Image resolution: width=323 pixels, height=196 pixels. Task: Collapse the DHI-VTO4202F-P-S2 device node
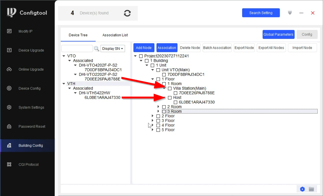tap(76, 65)
